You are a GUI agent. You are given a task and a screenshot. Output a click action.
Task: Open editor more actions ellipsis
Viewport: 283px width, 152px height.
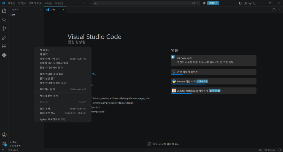point(279,10)
